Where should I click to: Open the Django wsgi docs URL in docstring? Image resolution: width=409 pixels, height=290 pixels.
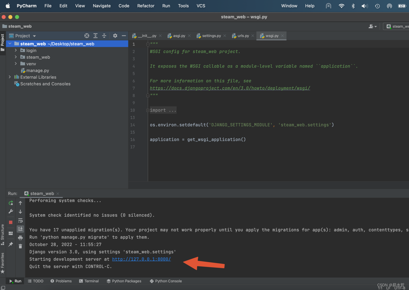[x=230, y=88]
